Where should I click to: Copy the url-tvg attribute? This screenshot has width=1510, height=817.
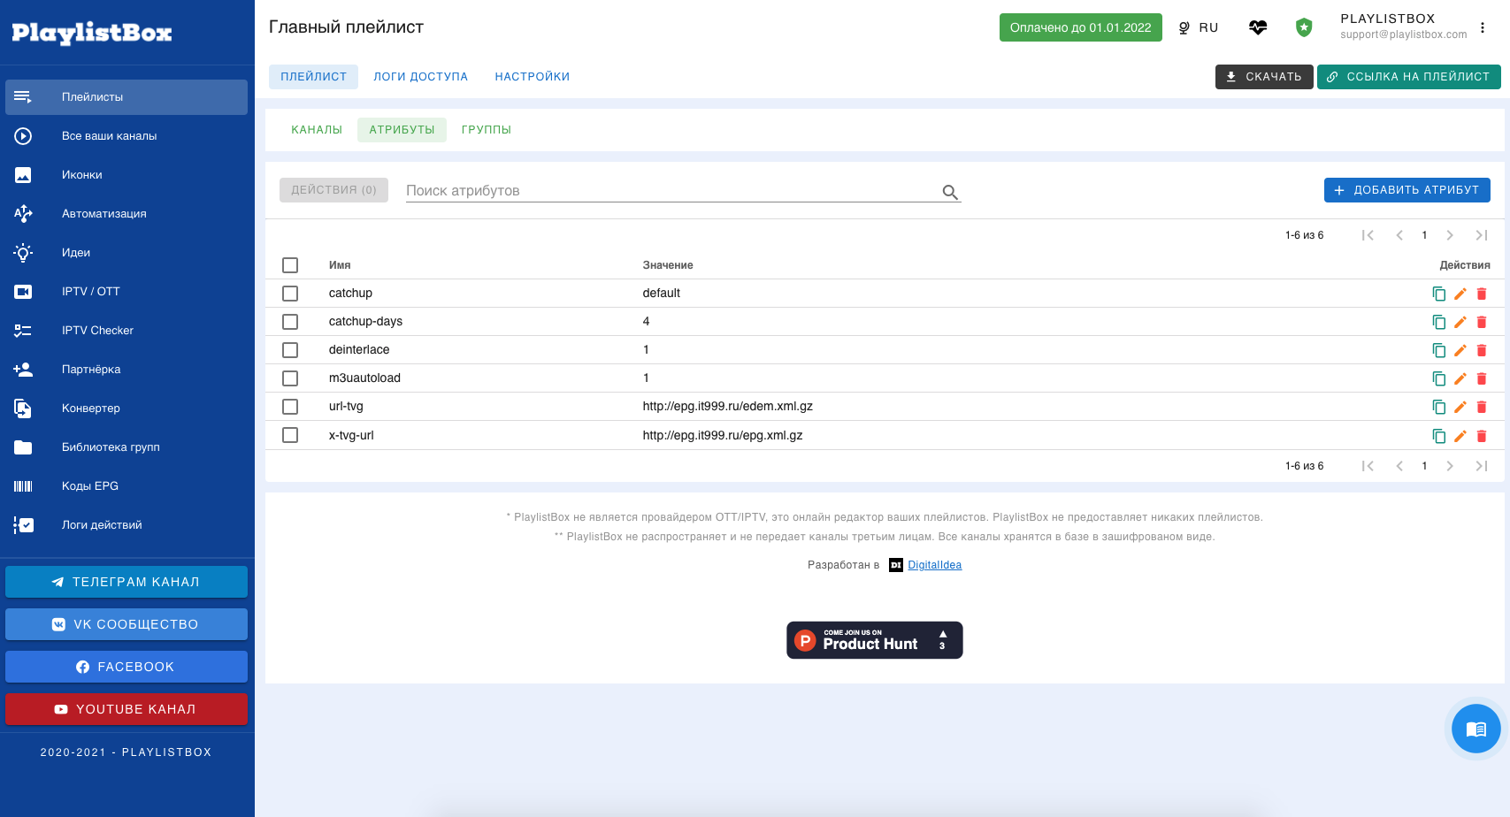pos(1439,407)
